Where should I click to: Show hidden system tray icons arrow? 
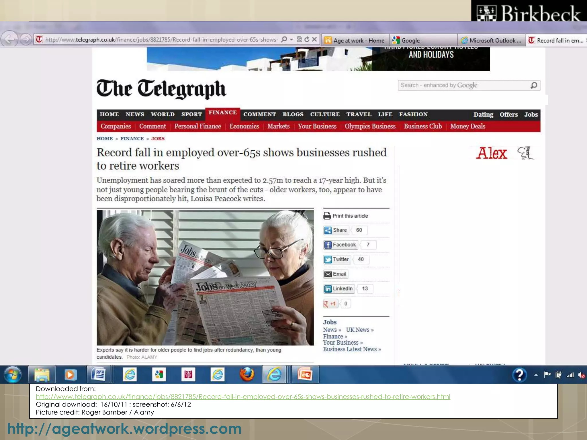tap(536, 375)
